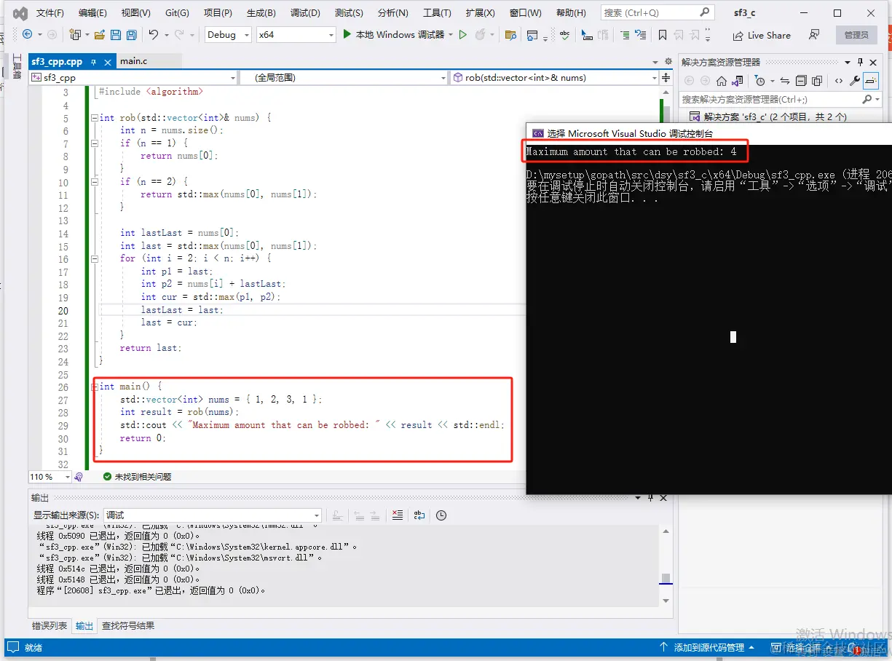
Task: Click the 未找到相关问题 status indicator
Action: [x=137, y=477]
